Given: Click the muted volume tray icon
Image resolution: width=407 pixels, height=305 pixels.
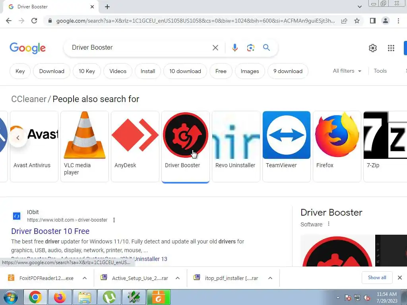Looking at the screenshot, I should [367, 298].
